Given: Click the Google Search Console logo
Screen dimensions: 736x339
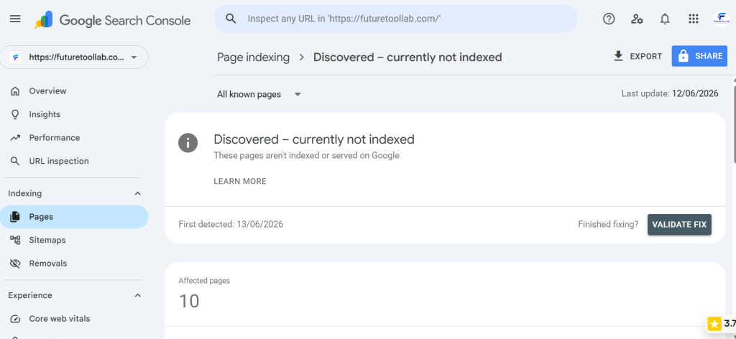Looking at the screenshot, I should [x=113, y=21].
